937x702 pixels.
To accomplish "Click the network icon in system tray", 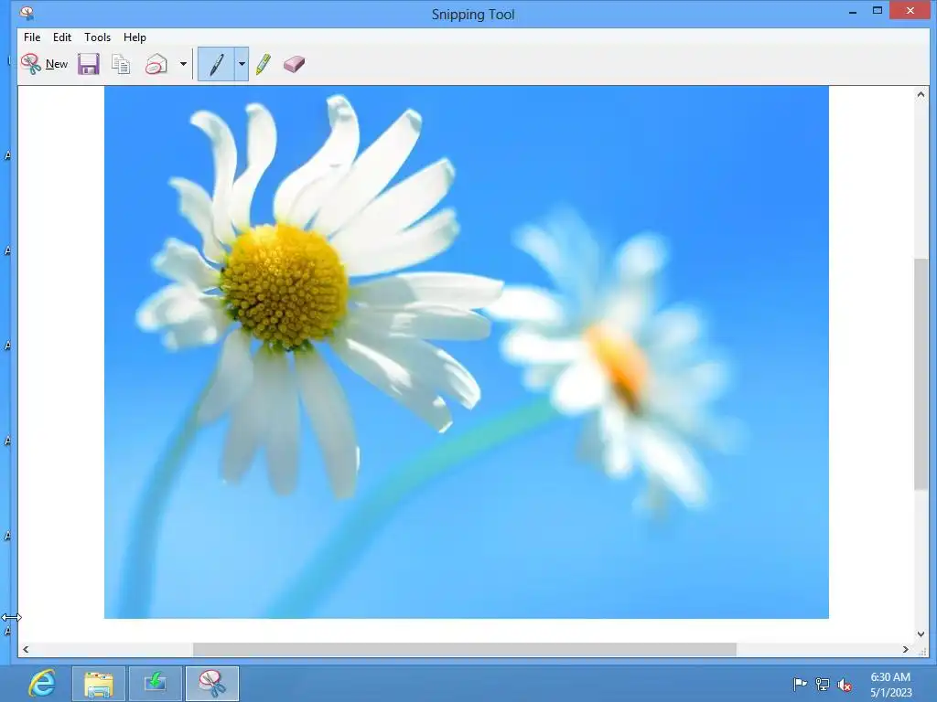I will [x=823, y=684].
